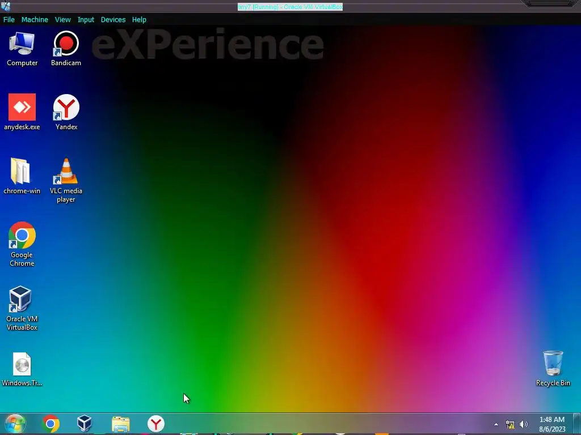This screenshot has width=581, height=435.
Task: Select the anydesk.exe desktop icon
Action: click(22, 113)
